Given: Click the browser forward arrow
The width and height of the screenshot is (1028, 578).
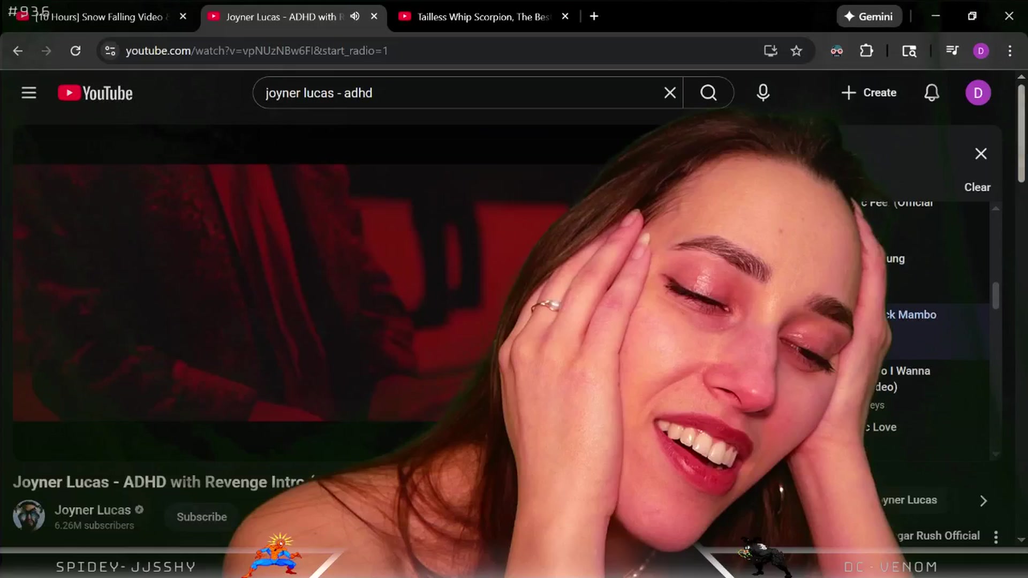Looking at the screenshot, I should click(47, 51).
